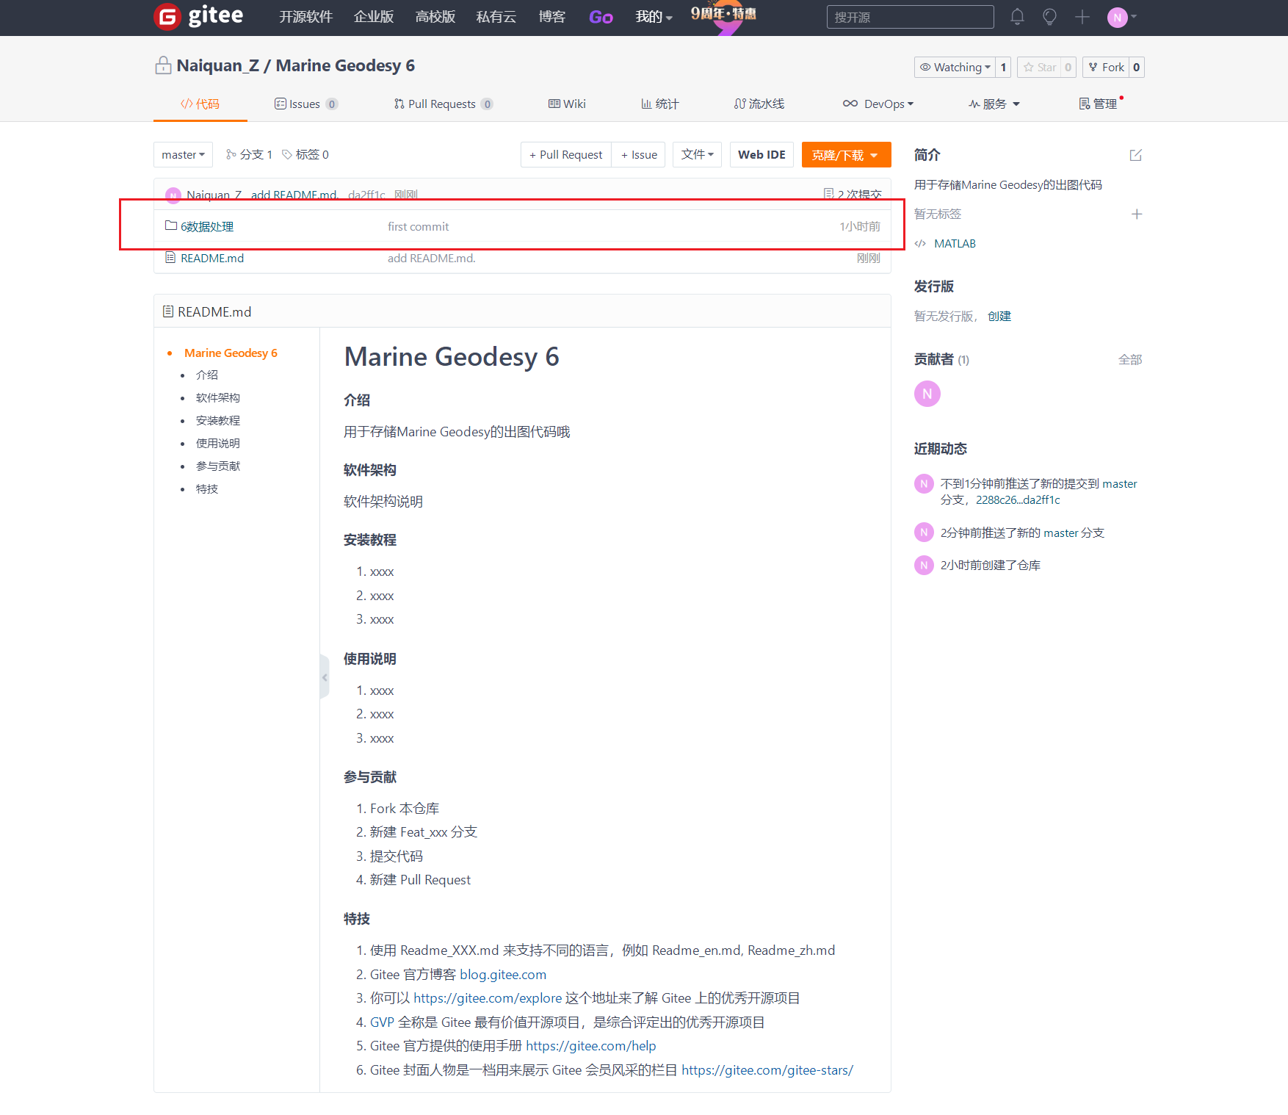Open the https://gitee.com/explore link
Image resolution: width=1288 pixels, height=1115 pixels.
488,997
